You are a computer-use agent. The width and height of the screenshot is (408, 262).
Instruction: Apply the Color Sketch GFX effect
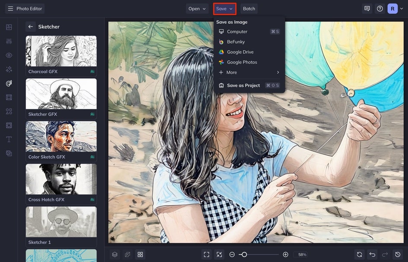61,141
